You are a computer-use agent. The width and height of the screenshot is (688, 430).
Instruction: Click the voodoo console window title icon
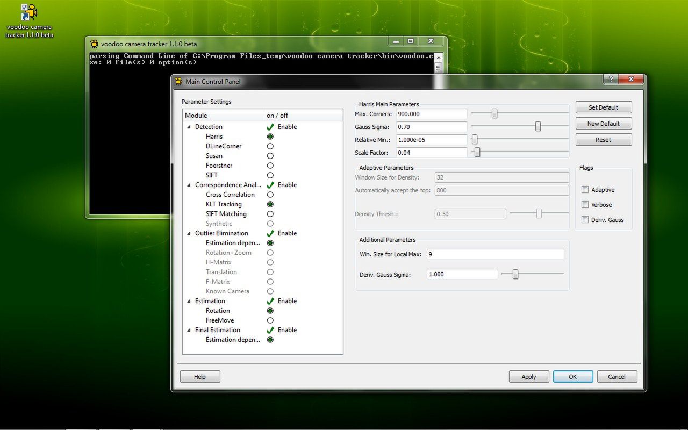95,44
